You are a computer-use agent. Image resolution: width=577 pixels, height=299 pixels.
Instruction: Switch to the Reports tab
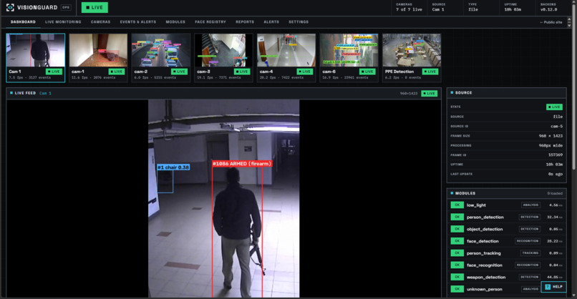(x=245, y=22)
